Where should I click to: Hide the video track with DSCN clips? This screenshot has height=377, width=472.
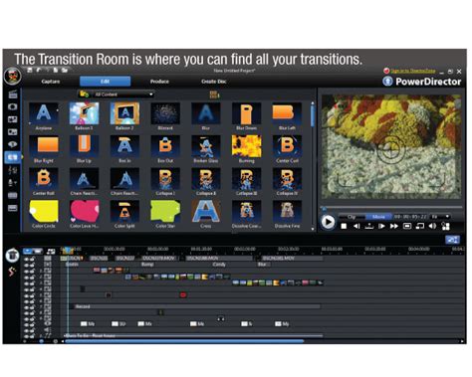[27, 259]
